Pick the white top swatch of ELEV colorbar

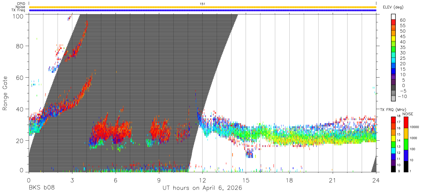click(393, 17)
